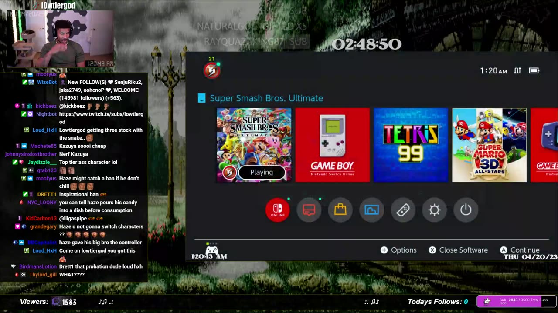Image resolution: width=558 pixels, height=313 pixels.
Task: Select the Game Boy Nintendo Switch Online tile
Action: tap(332, 145)
